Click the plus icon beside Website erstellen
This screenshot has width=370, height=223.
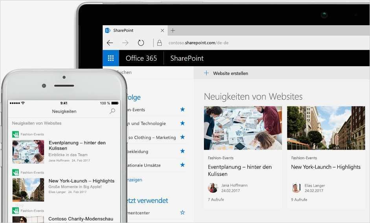(206, 73)
